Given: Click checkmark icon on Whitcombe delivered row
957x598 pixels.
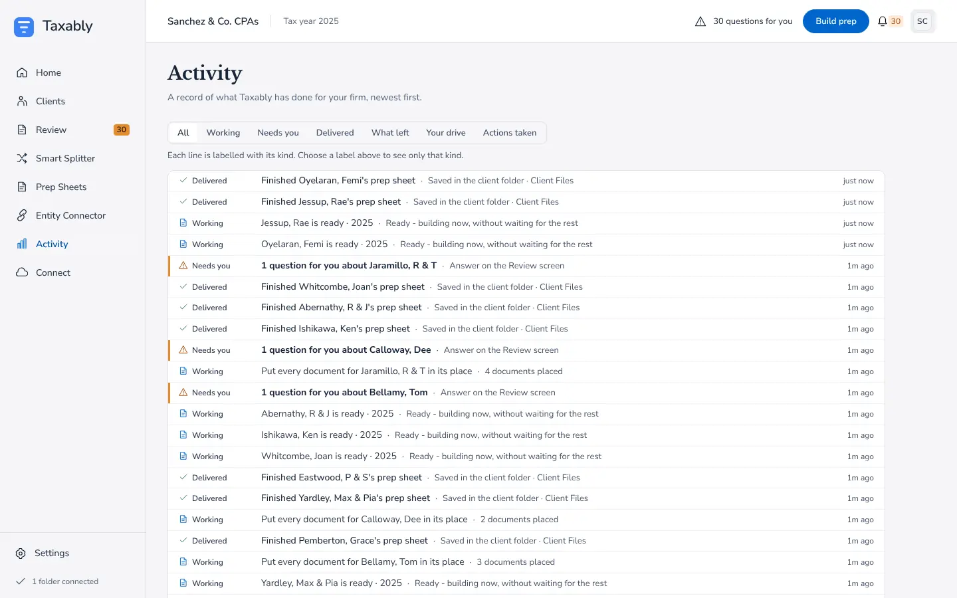Looking at the screenshot, I should (x=183, y=286).
